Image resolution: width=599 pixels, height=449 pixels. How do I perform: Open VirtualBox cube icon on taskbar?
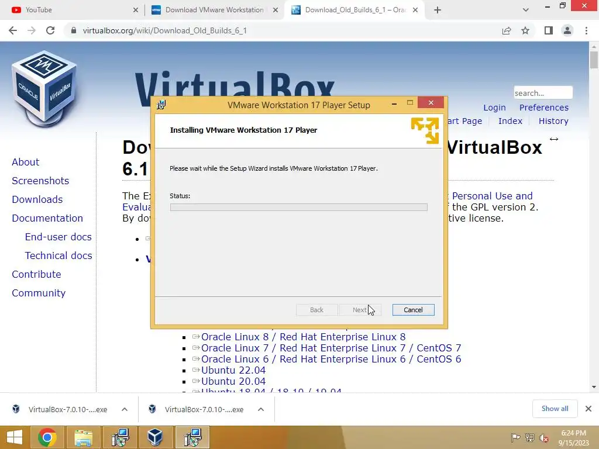coord(155,437)
